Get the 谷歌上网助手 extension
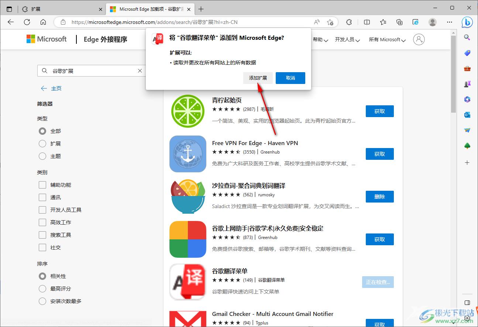The width and height of the screenshot is (478, 327). click(x=380, y=239)
